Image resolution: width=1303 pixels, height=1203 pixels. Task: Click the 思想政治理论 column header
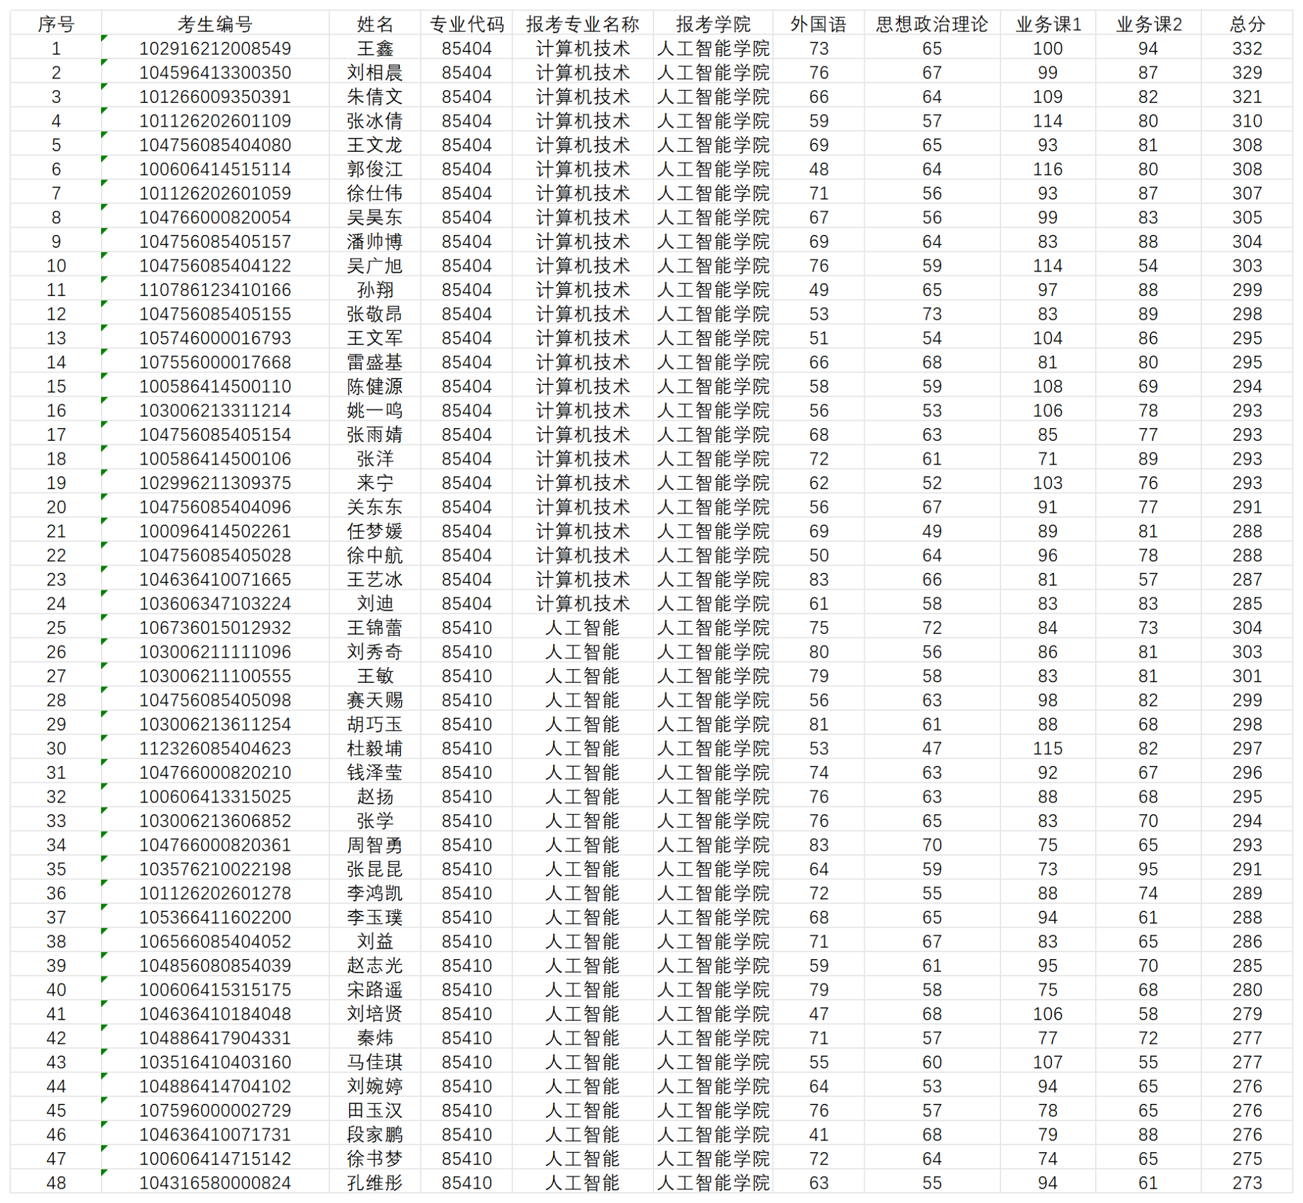point(931,24)
